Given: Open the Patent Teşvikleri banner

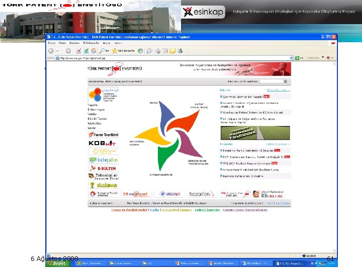Looking at the screenshot, I should coord(104,134).
